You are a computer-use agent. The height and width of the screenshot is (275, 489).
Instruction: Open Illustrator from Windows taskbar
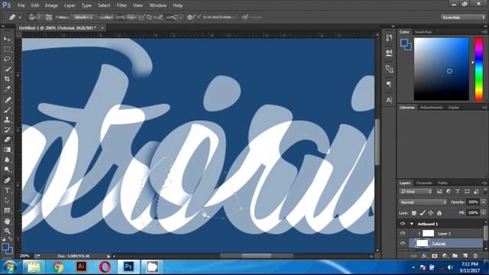coord(81,267)
